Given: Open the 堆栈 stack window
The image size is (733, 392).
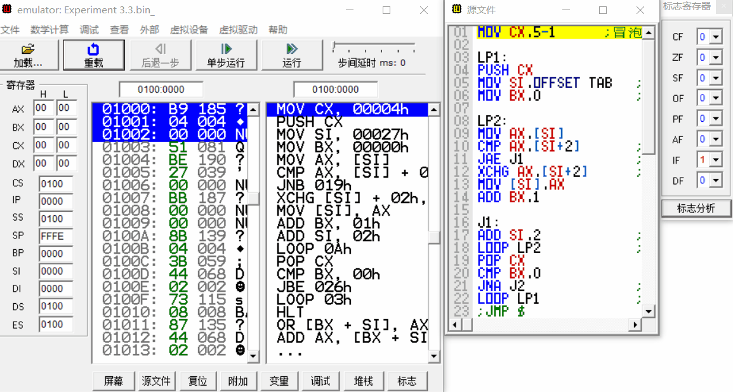Looking at the screenshot, I should click(363, 381).
